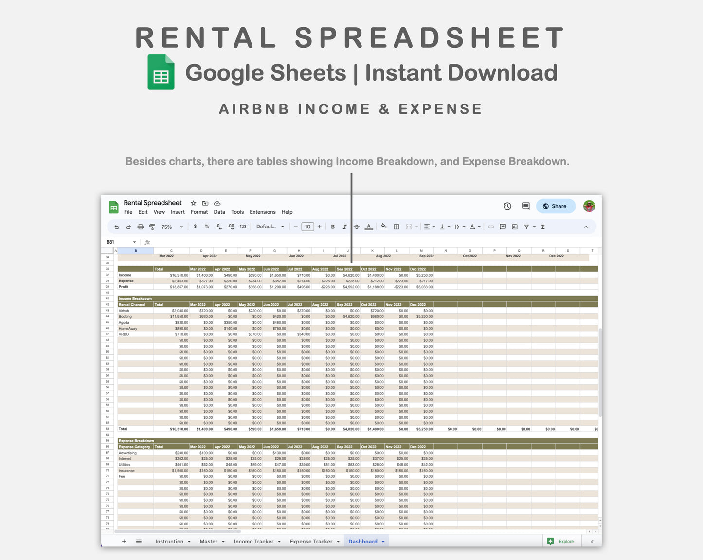
Task: Click the functions Σ icon
Action: click(x=542, y=227)
